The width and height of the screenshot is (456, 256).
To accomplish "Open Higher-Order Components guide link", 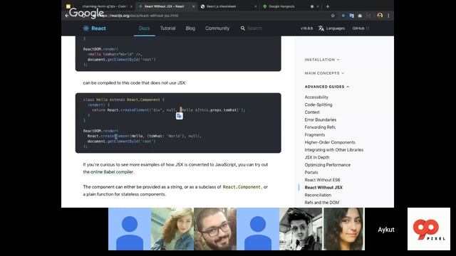I will 330,142.
